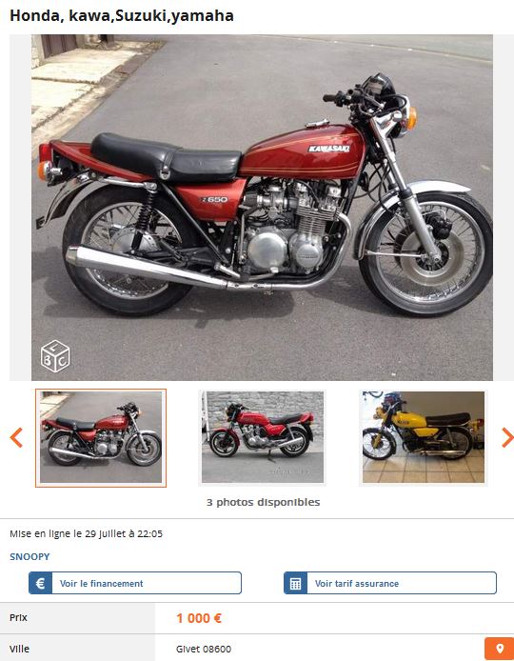This screenshot has height=661, width=514.
Task: Click the 'Ville' row label
Action: [19, 649]
